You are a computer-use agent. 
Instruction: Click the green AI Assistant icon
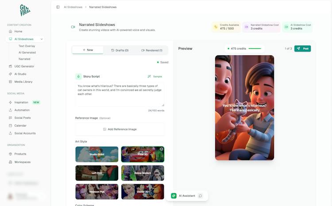[x=174, y=196]
